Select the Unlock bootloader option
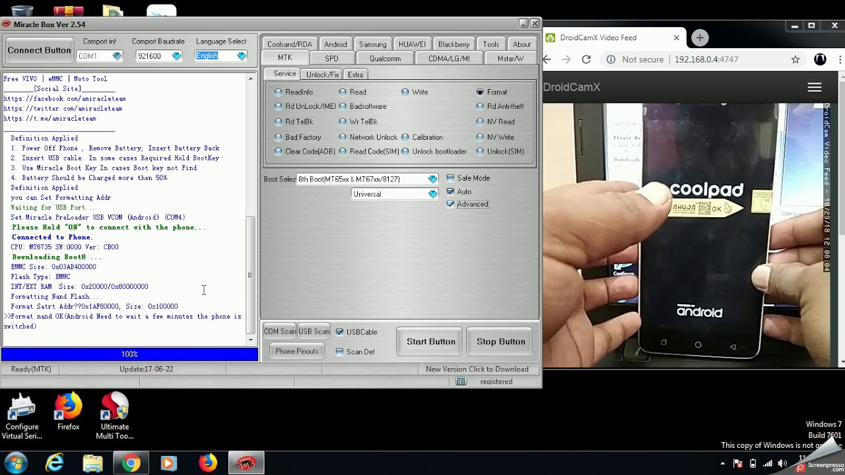Viewport: 845px width, 475px height. 434,151
